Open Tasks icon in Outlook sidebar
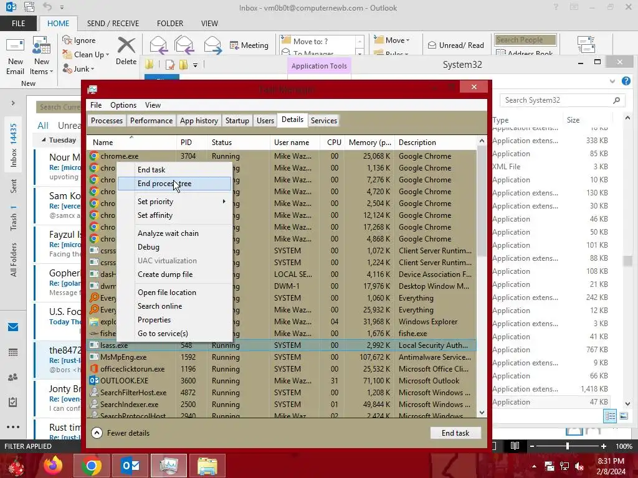 click(x=13, y=402)
